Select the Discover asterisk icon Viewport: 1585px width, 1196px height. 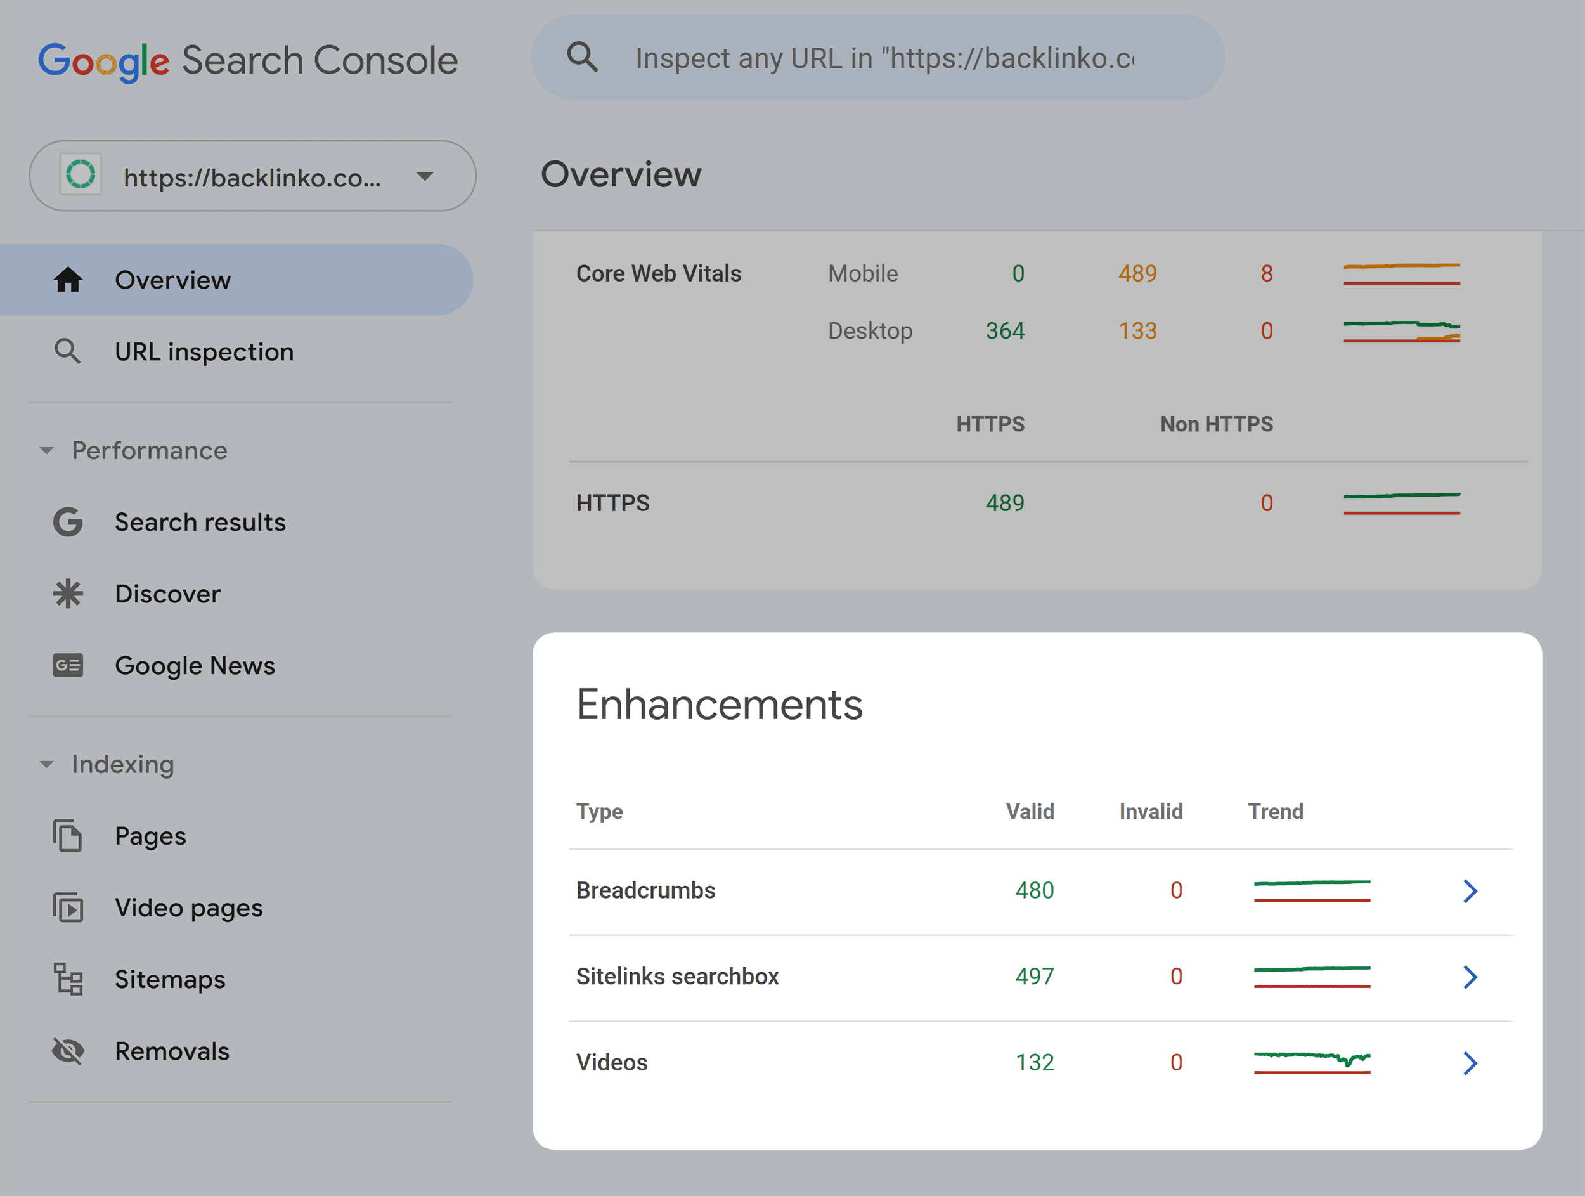(67, 594)
